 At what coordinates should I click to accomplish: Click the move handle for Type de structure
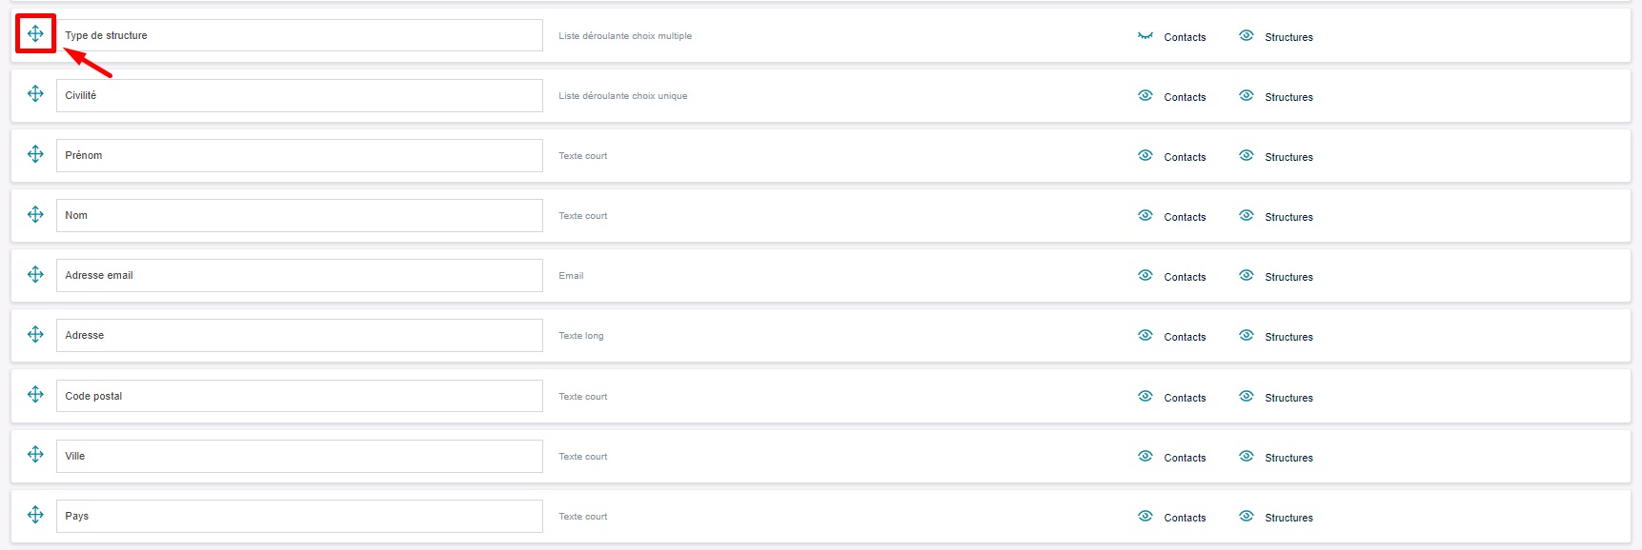[35, 34]
